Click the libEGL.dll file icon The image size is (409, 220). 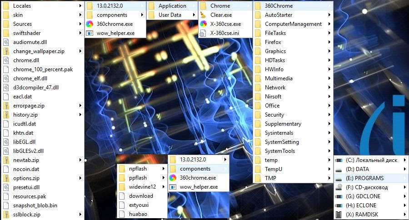coord(6,142)
